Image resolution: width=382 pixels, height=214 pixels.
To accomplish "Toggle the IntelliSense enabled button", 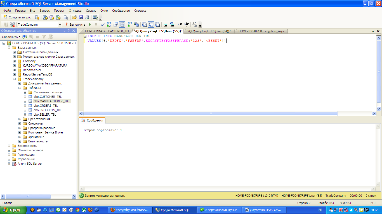I will tap(122, 25).
